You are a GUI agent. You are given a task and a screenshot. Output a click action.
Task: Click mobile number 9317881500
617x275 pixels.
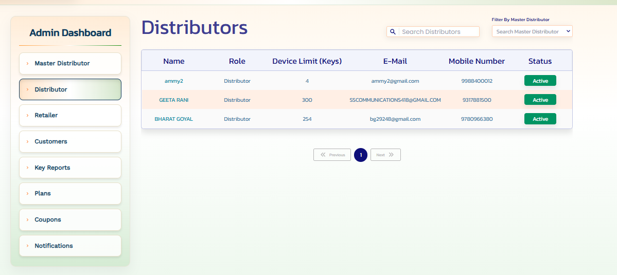tap(477, 100)
